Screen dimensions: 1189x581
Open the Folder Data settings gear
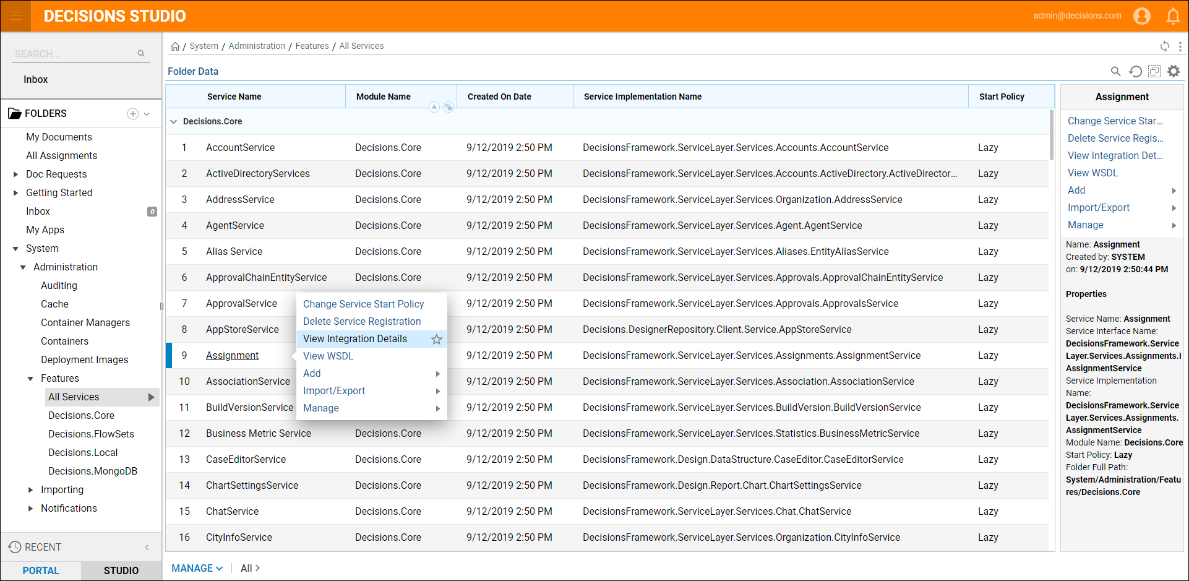(1174, 71)
